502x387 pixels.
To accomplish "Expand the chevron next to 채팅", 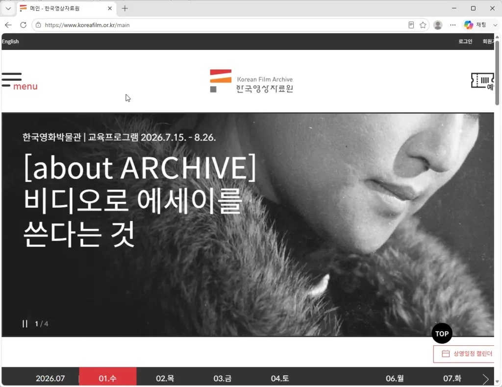I will coord(495,25).
